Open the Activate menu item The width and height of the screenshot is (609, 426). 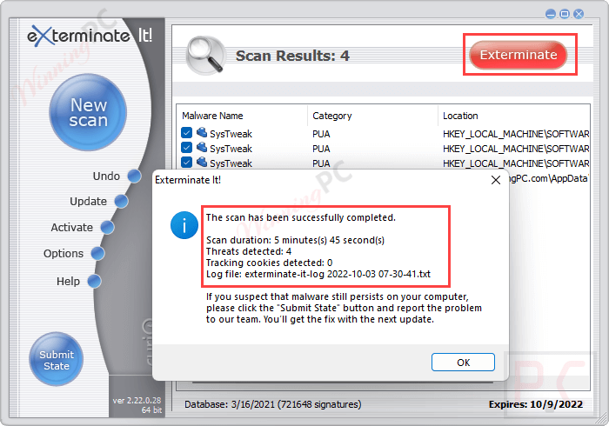coord(72,228)
